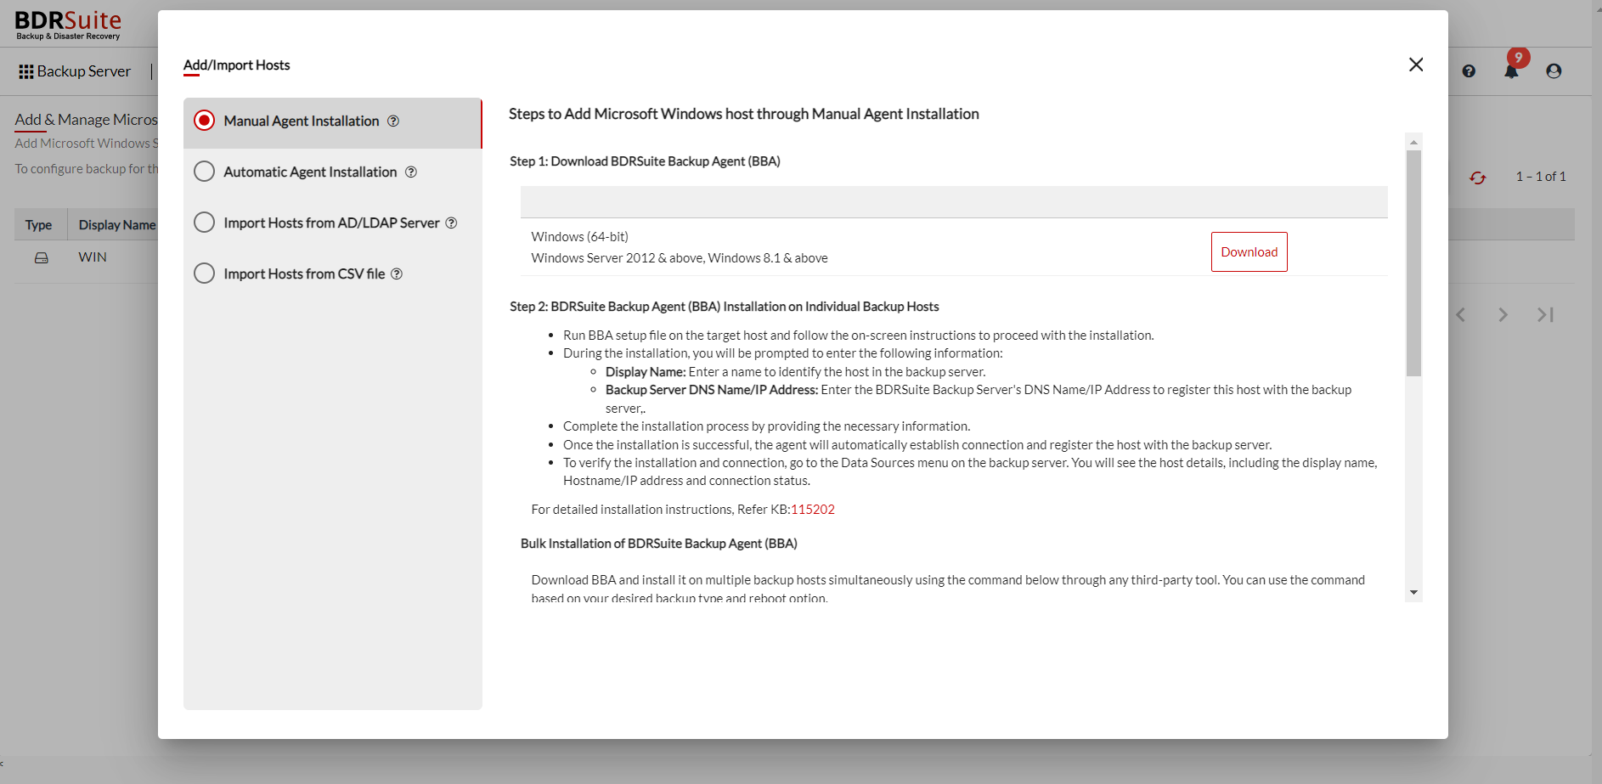
Task: Go to previous page of host list
Action: tap(1460, 315)
